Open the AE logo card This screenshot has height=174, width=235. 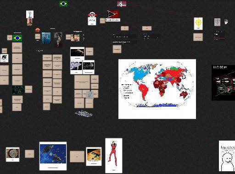coord(4,58)
